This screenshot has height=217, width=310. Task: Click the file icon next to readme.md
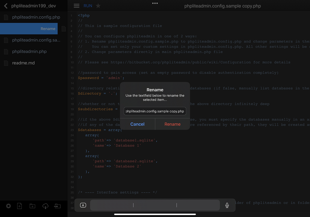tap(6, 63)
